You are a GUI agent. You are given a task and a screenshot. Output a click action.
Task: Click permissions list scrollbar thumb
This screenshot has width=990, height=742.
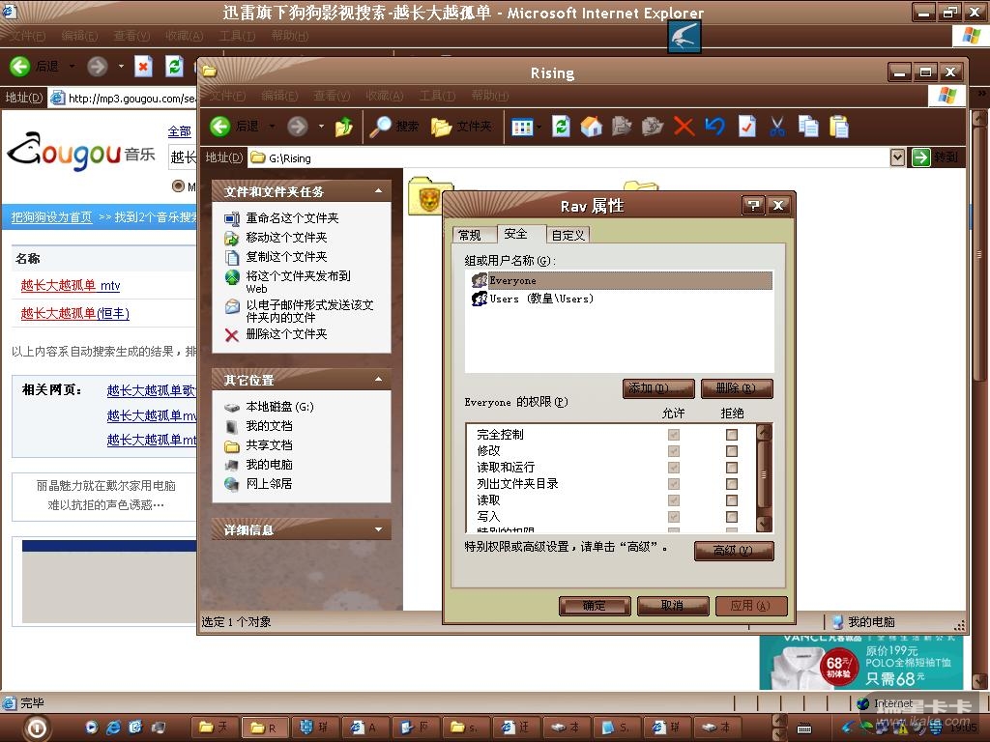click(x=764, y=475)
